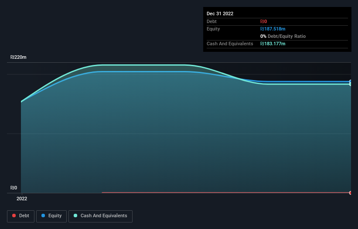Click the ₪187.518m equity value
This screenshot has height=229, width=358.
pyautogui.click(x=273, y=29)
